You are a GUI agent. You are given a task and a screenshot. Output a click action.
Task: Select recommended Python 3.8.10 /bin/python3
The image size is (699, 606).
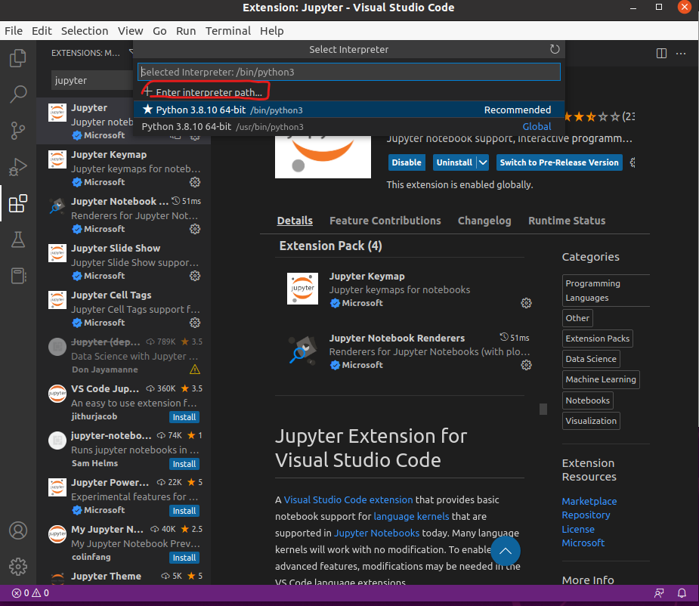coord(348,110)
